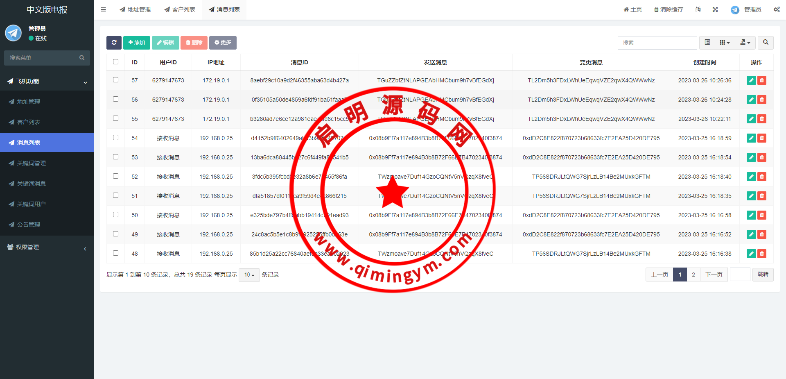The height and width of the screenshot is (379, 786).
Task: Click the fullscreen icon in top bar
Action: [715, 9]
